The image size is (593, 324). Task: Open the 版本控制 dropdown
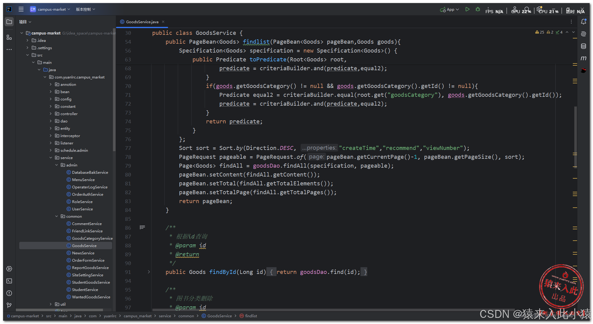click(x=85, y=9)
